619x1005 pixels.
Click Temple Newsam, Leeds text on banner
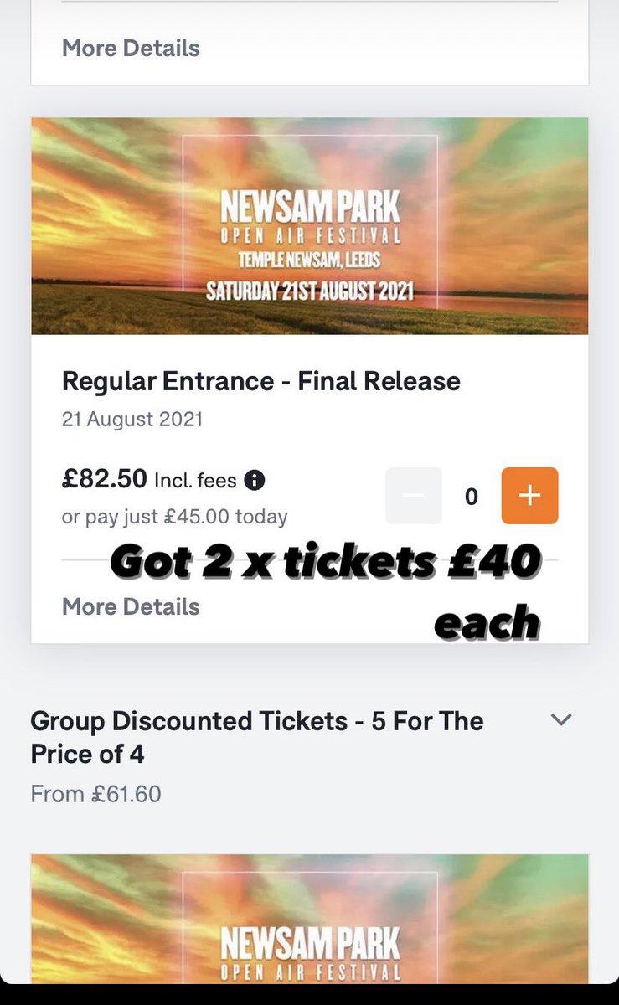(x=310, y=260)
